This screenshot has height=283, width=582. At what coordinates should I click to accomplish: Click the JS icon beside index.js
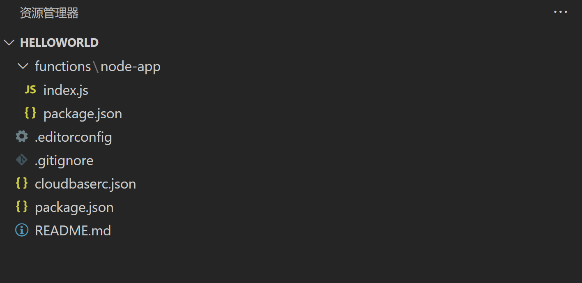click(30, 90)
